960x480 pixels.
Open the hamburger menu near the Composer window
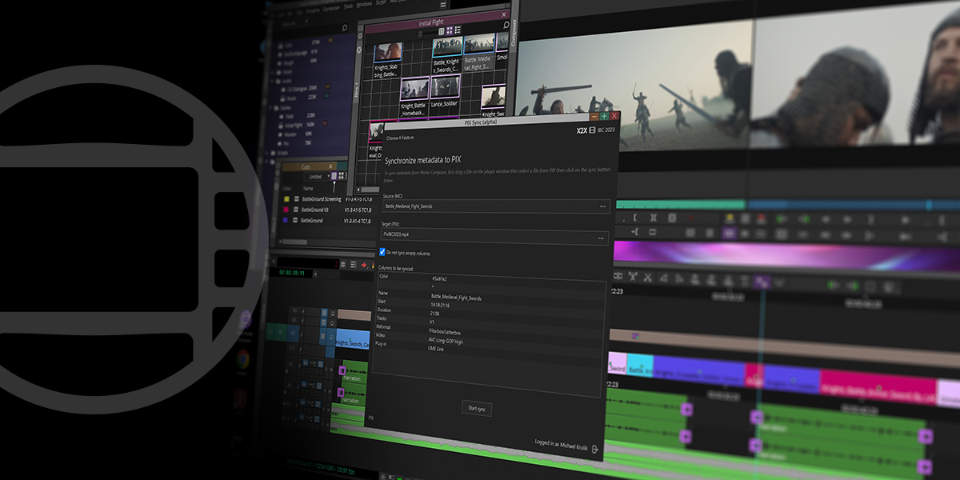point(442,5)
